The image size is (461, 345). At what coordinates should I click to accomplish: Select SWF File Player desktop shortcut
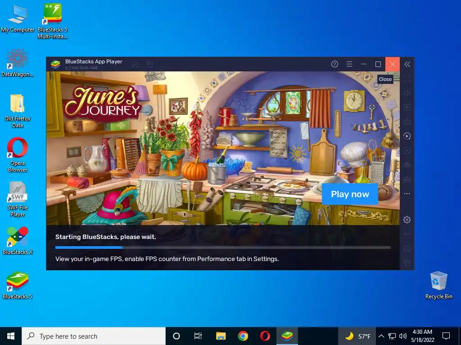[18, 199]
